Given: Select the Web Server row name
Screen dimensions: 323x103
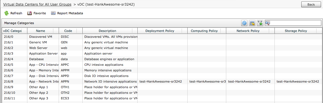Looking at the screenshot, I should point(38,48).
